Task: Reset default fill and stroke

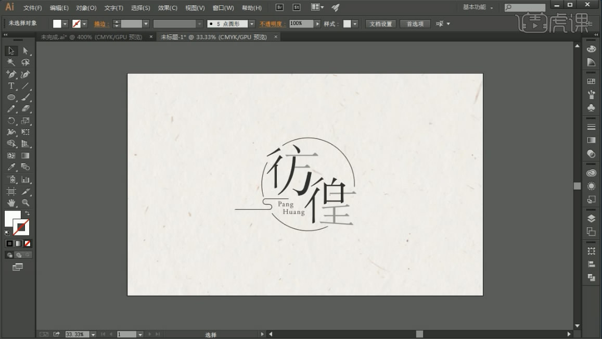Action: tap(7, 233)
